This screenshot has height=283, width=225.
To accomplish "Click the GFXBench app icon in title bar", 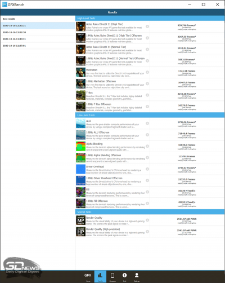I will point(4,5).
